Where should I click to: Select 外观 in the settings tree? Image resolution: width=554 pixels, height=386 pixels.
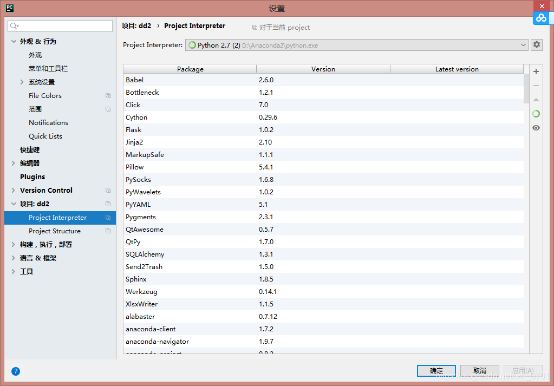click(35, 55)
